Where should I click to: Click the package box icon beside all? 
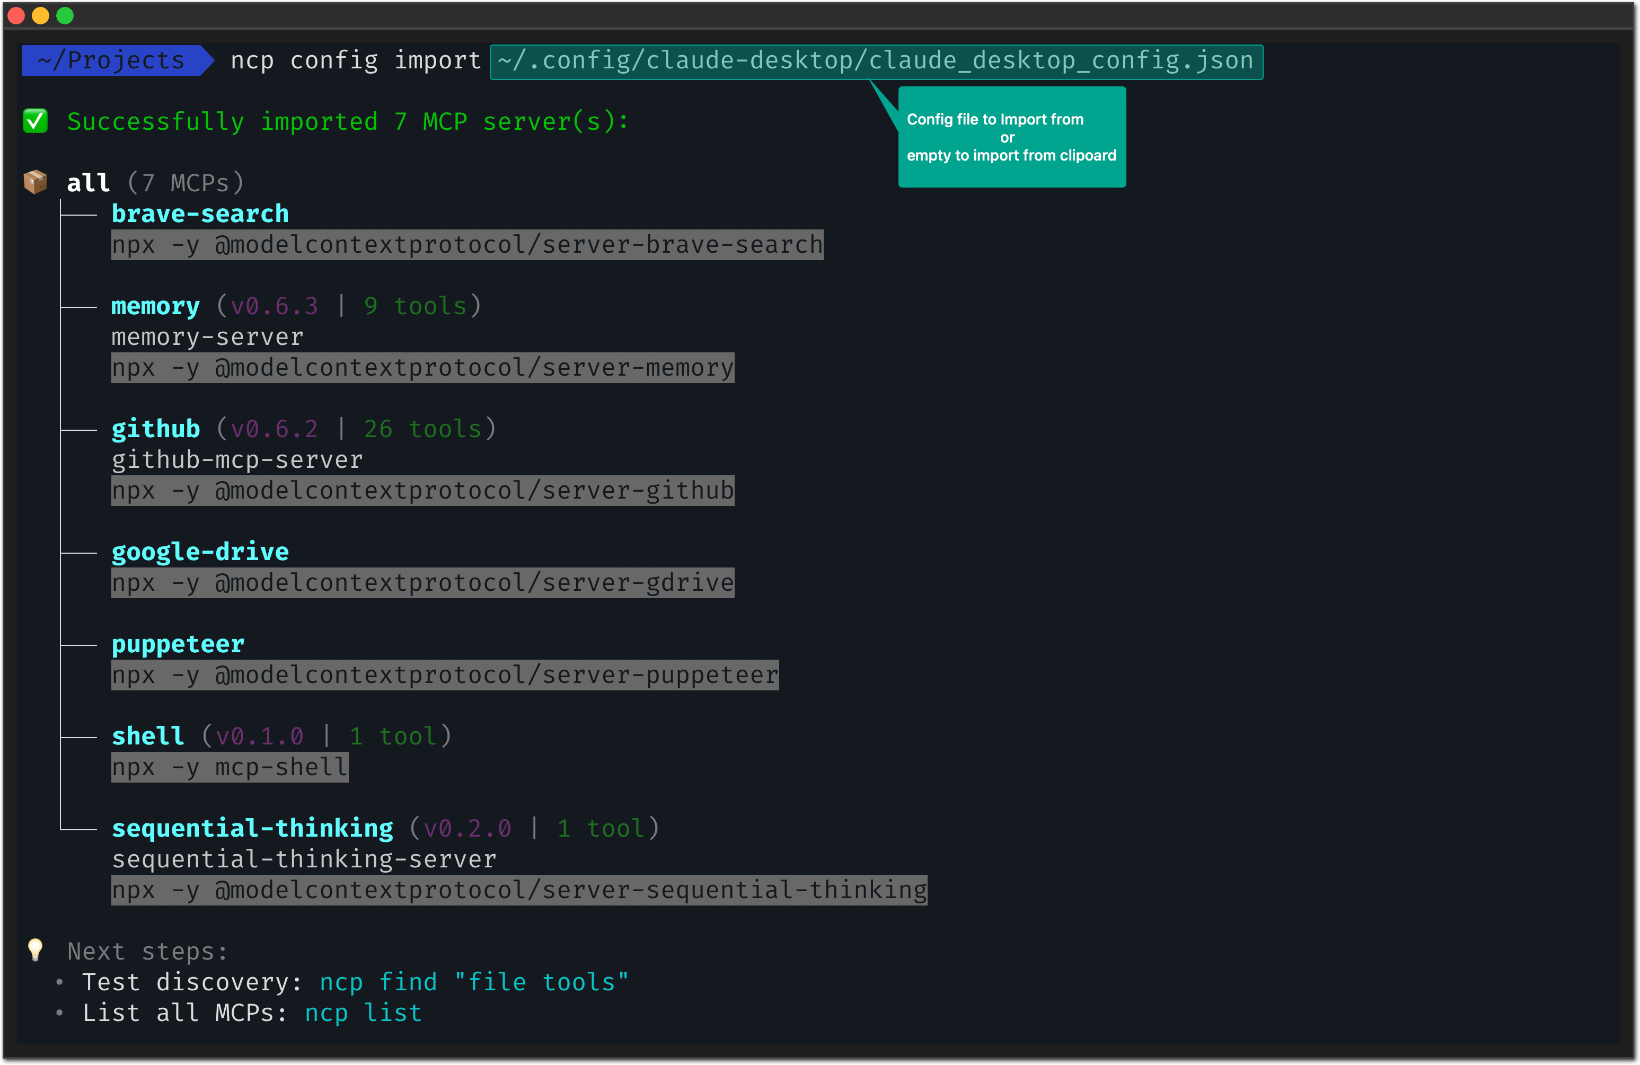[35, 183]
